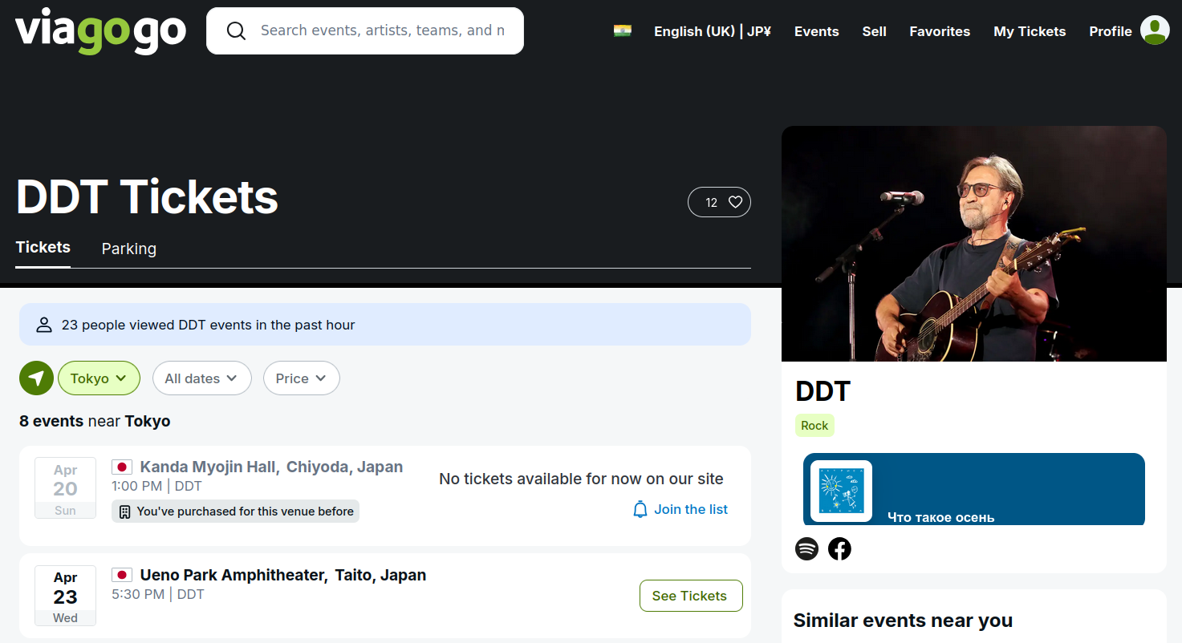Viewport: 1182px width, 643px height.
Task: Click the Rock genre tag
Action: tap(814, 426)
